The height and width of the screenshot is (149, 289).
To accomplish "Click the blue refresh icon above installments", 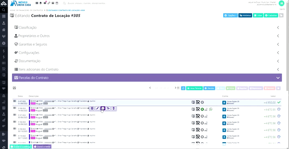I will (183, 88).
